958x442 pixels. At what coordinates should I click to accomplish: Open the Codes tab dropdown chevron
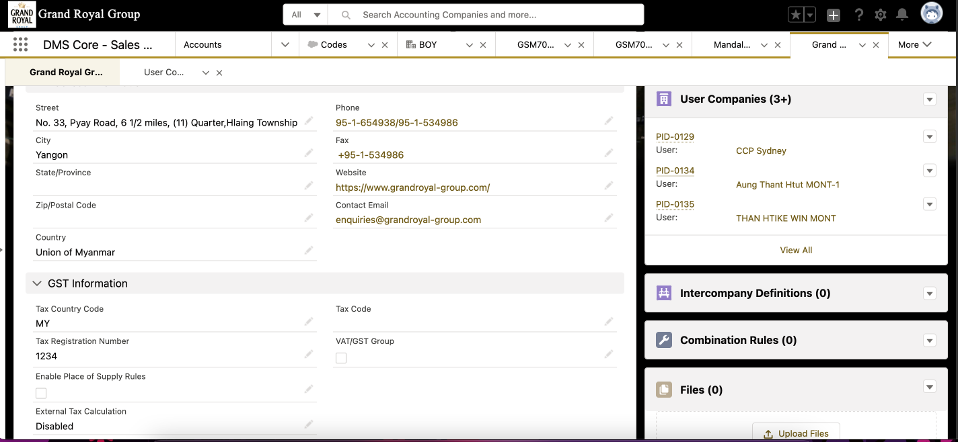click(x=371, y=45)
